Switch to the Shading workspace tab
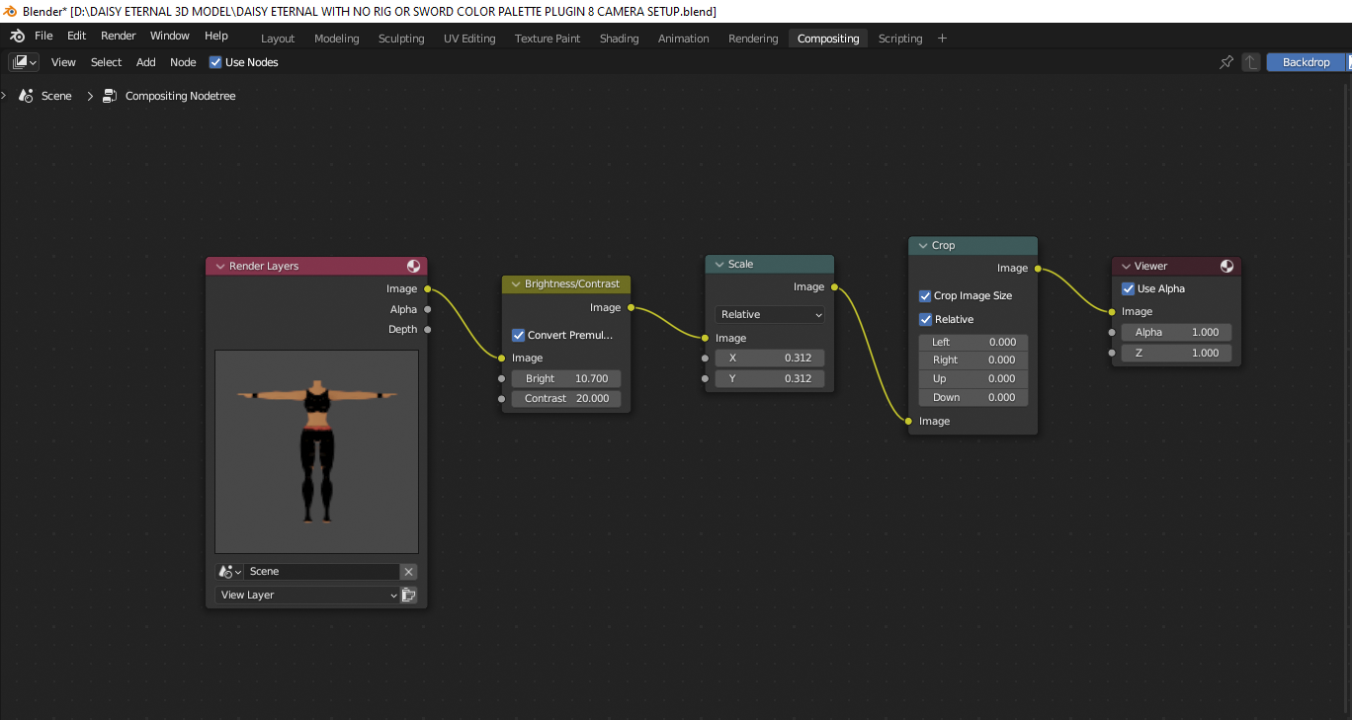 (620, 39)
